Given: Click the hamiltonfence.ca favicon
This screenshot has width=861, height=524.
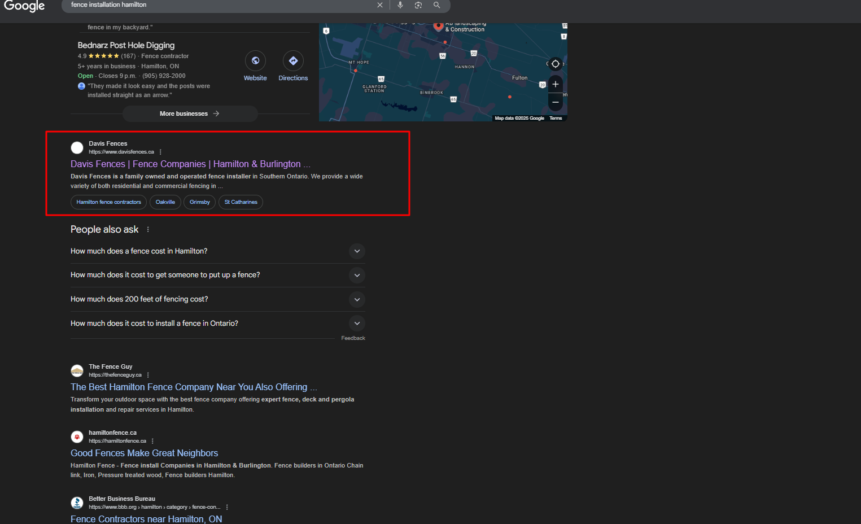Looking at the screenshot, I should tap(77, 437).
